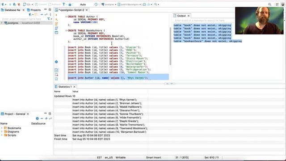Collapse the CREATE TABLE Author block
286x161 pixels.
66,17
